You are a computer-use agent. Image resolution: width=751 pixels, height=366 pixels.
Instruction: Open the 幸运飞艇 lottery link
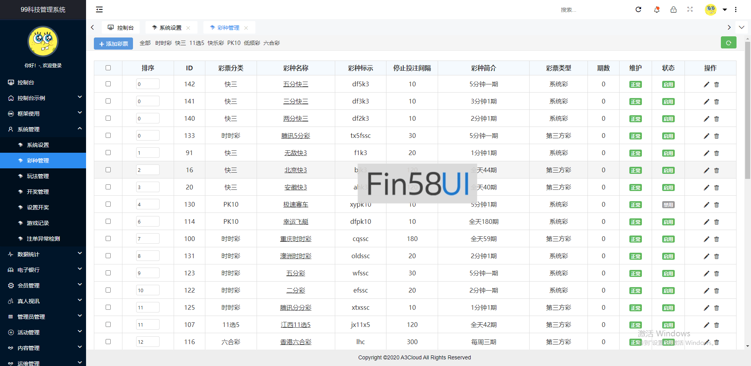tap(296, 221)
